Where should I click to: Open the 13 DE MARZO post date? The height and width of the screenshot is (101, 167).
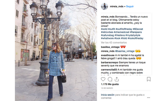[107, 88]
